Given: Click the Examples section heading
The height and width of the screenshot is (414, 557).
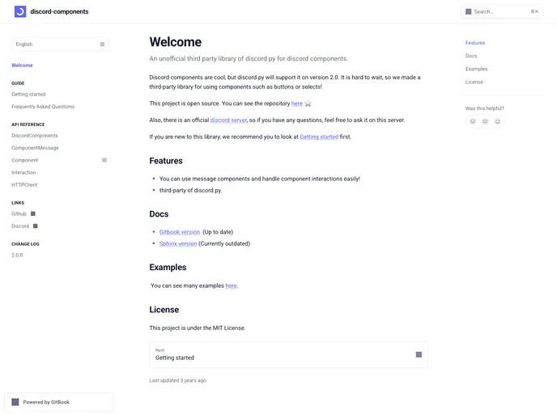Looking at the screenshot, I should (x=168, y=267).
